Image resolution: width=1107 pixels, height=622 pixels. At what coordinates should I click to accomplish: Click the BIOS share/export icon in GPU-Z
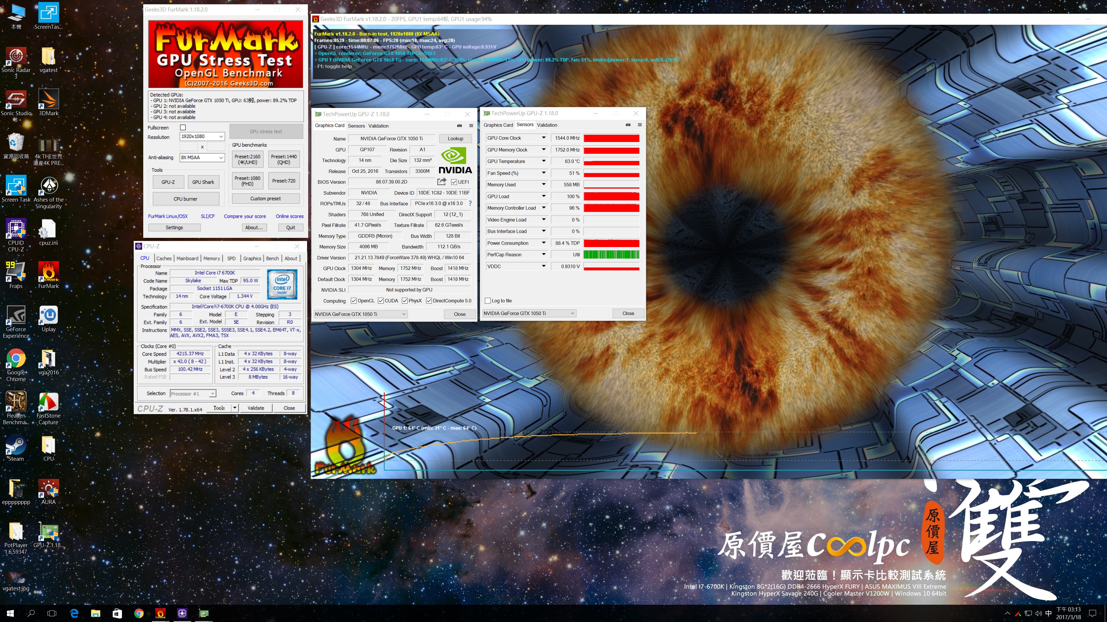(x=442, y=182)
